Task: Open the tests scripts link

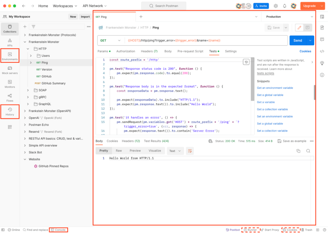Action: pos(266,73)
